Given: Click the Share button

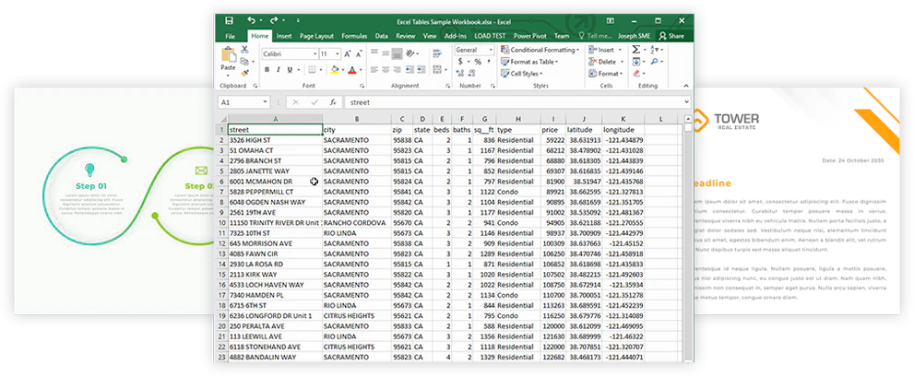Looking at the screenshot, I should [671, 36].
